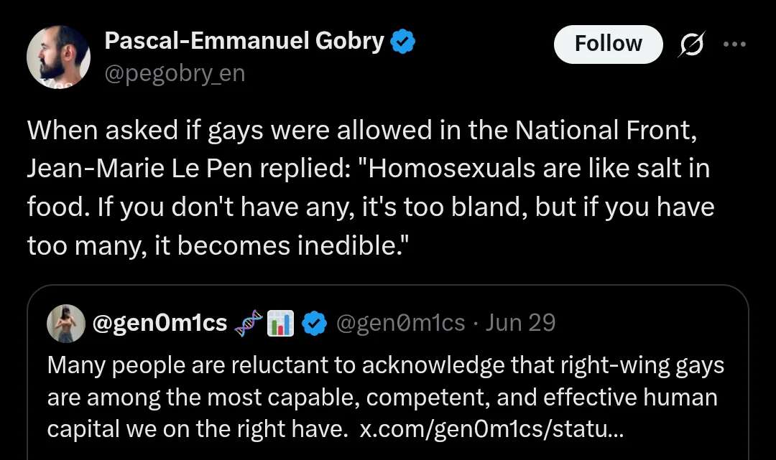Click the line starting 'Jean-Marie Le Pen replied'
The width and height of the screenshot is (776, 460).
[368, 169]
